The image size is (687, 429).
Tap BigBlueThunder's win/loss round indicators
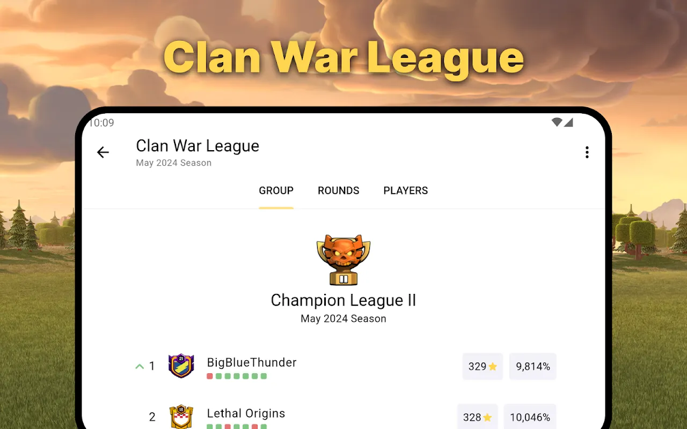tap(237, 376)
